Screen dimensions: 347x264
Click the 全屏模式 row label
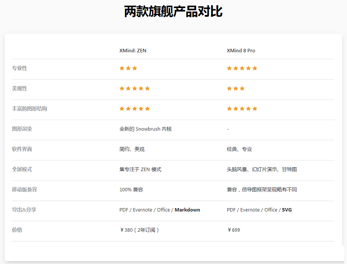22,169
